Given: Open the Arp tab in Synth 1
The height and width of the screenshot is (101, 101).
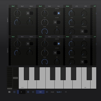Looking at the screenshot, I should (58, 6).
